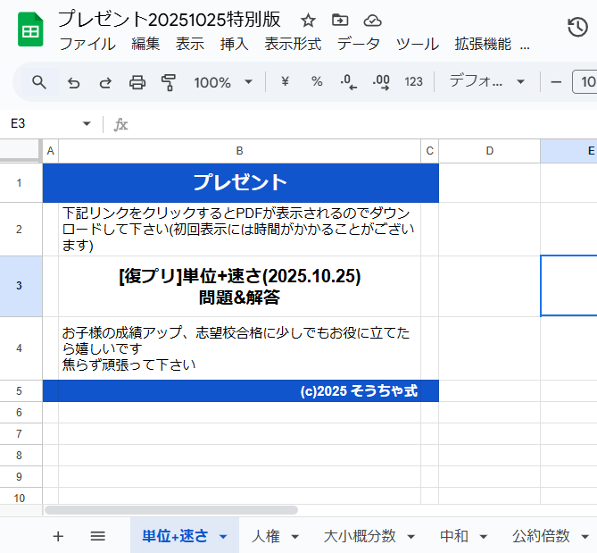This screenshot has height=553, width=597.
Task: Select row 10 header
Action: [x=21, y=498]
